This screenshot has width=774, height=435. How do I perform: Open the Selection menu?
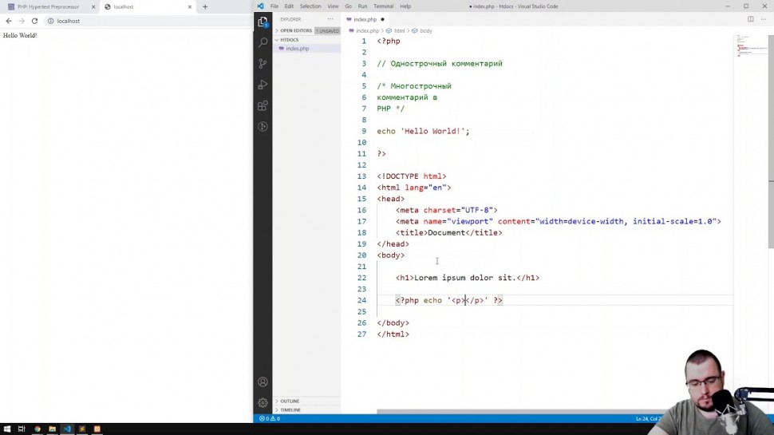(x=310, y=6)
